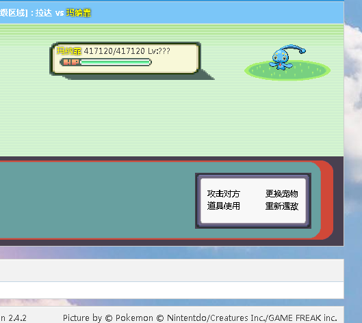
Task: Open 道具使用 item usage option
Action: [223, 206]
